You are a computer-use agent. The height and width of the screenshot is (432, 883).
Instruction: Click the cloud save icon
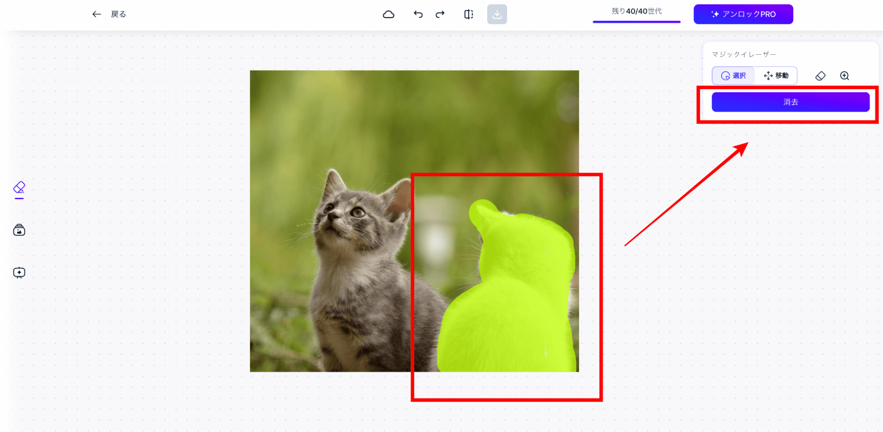click(x=388, y=15)
